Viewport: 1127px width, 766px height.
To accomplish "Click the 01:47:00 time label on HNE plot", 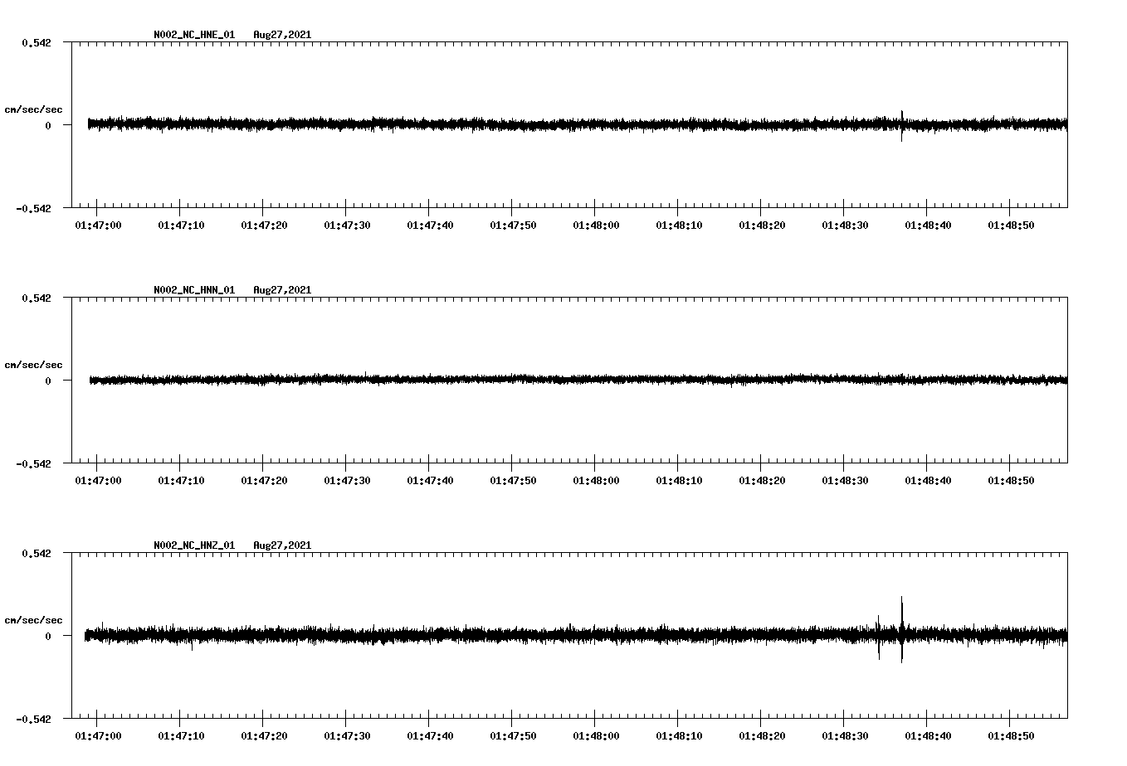I will pos(98,225).
